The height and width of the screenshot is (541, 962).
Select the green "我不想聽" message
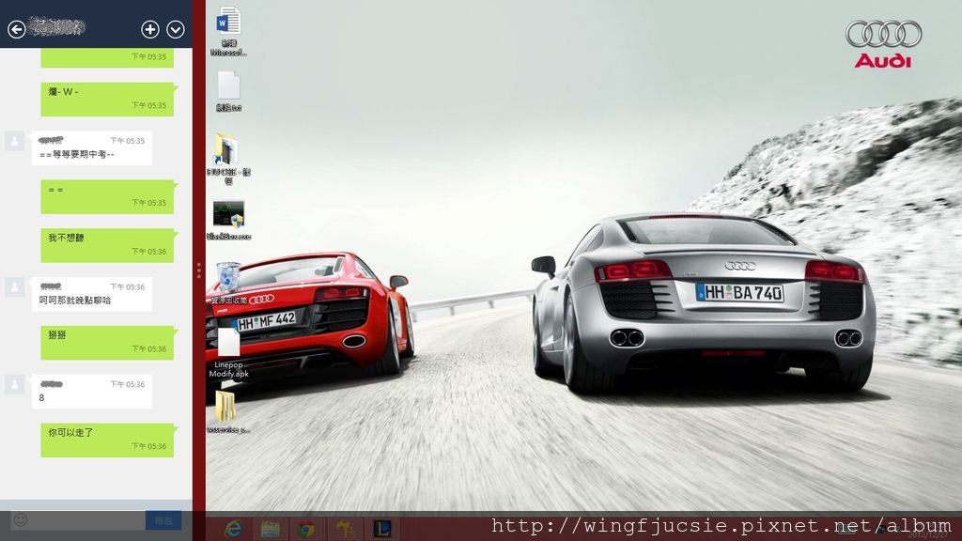click(x=108, y=245)
